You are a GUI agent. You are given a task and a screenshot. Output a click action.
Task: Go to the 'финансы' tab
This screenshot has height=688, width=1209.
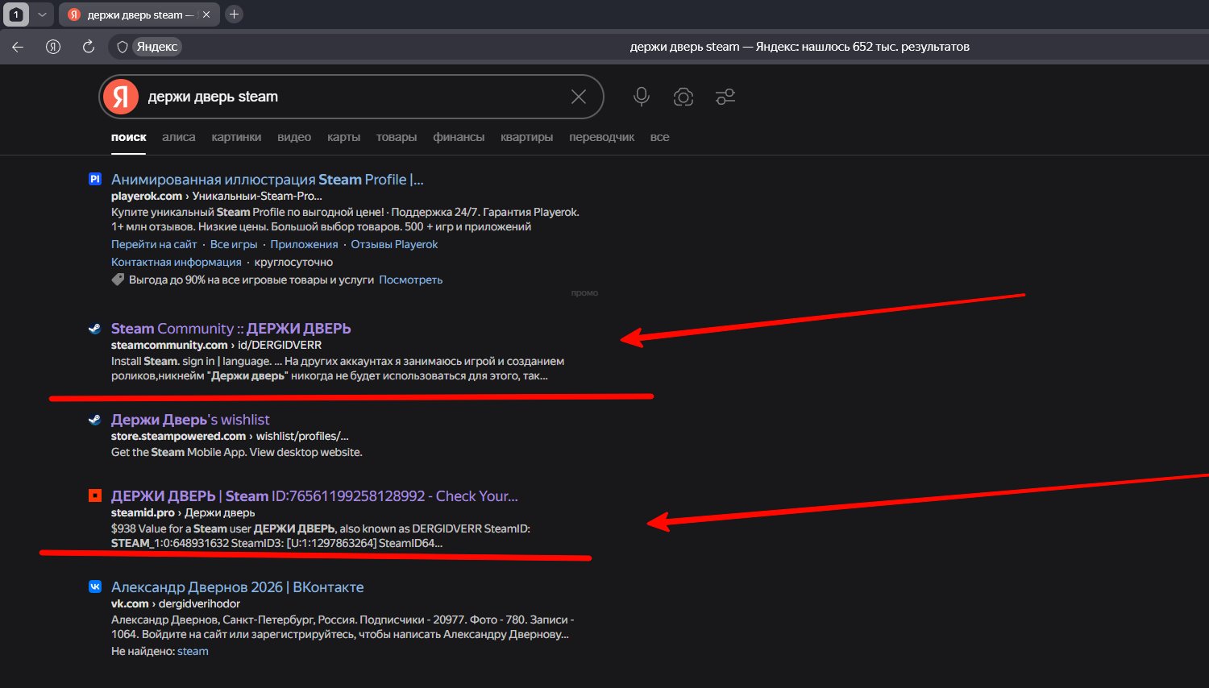pyautogui.click(x=459, y=137)
